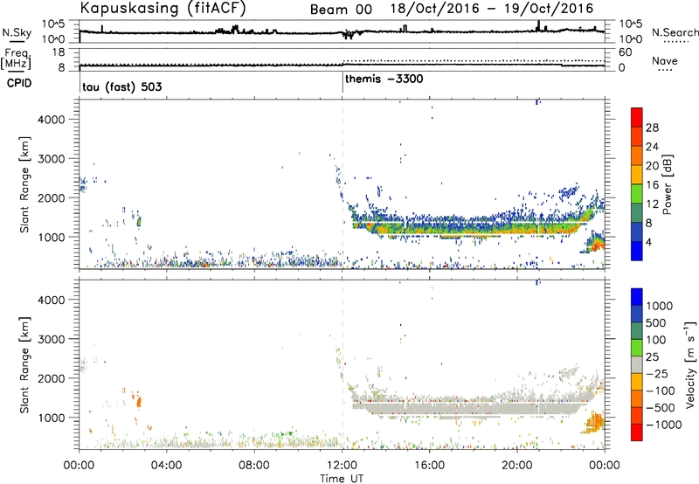
Task: Click the '3000' tick on the velocity panel
Action: (52, 339)
